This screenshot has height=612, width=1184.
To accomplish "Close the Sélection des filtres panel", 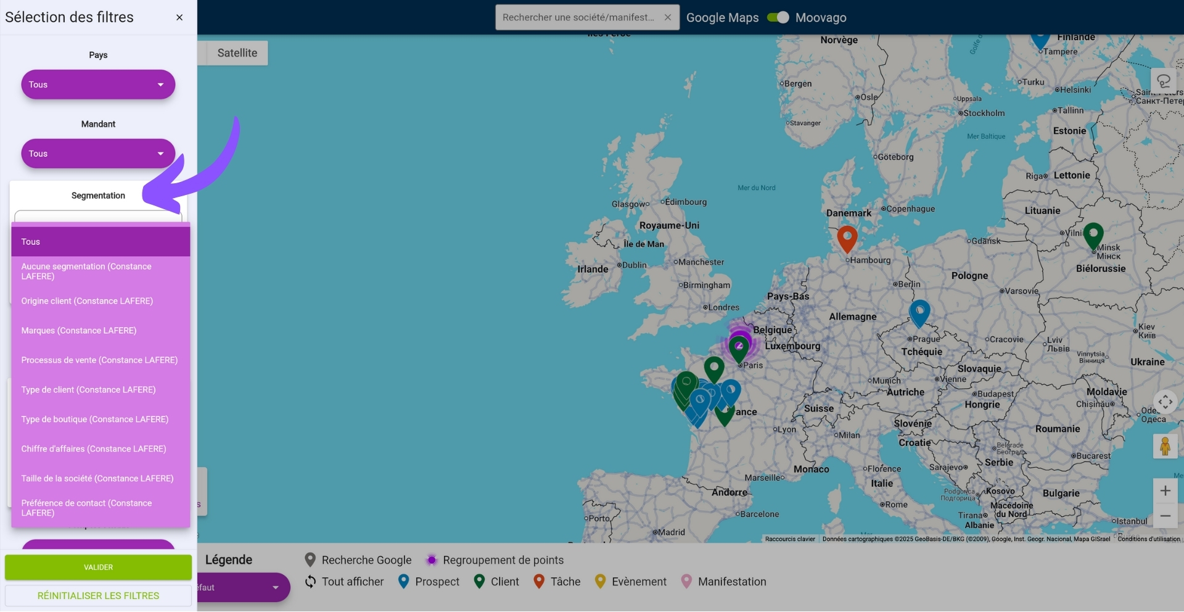I will coord(179,17).
